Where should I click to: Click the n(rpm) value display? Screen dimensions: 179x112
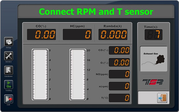pos(119,86)
